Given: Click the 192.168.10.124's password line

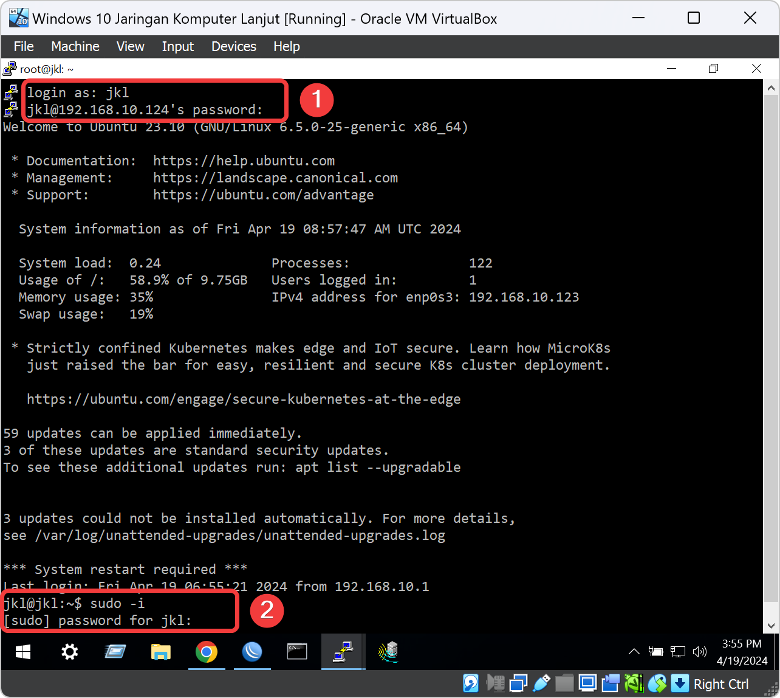Looking at the screenshot, I should click(145, 110).
